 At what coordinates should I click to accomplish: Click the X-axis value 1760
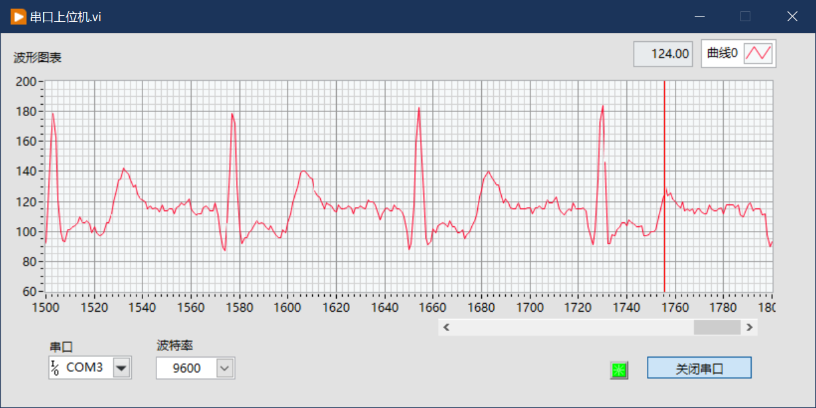(x=675, y=308)
